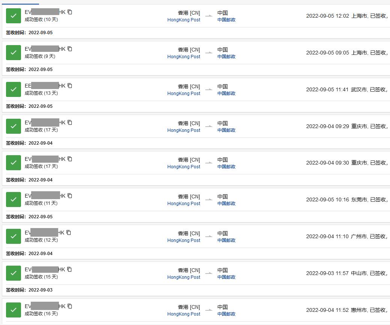The width and height of the screenshot is (390, 325).
Task: Copy tracking number of the Dongguan (东莞市) shipment
Action: pyautogui.click(x=70, y=196)
